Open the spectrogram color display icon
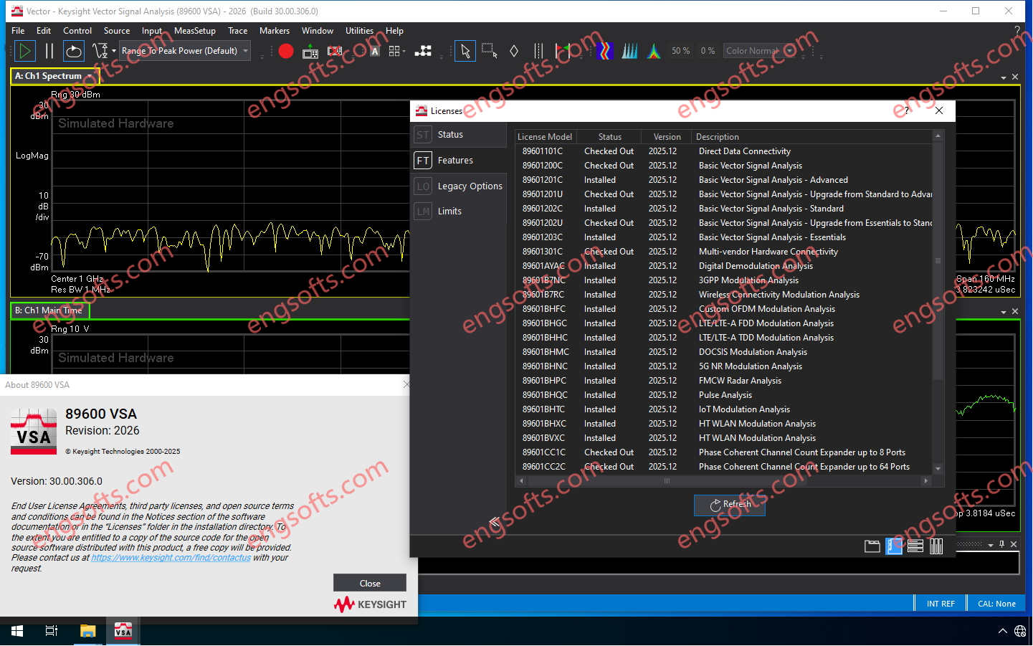This screenshot has width=1033, height=646. pyautogui.click(x=604, y=50)
